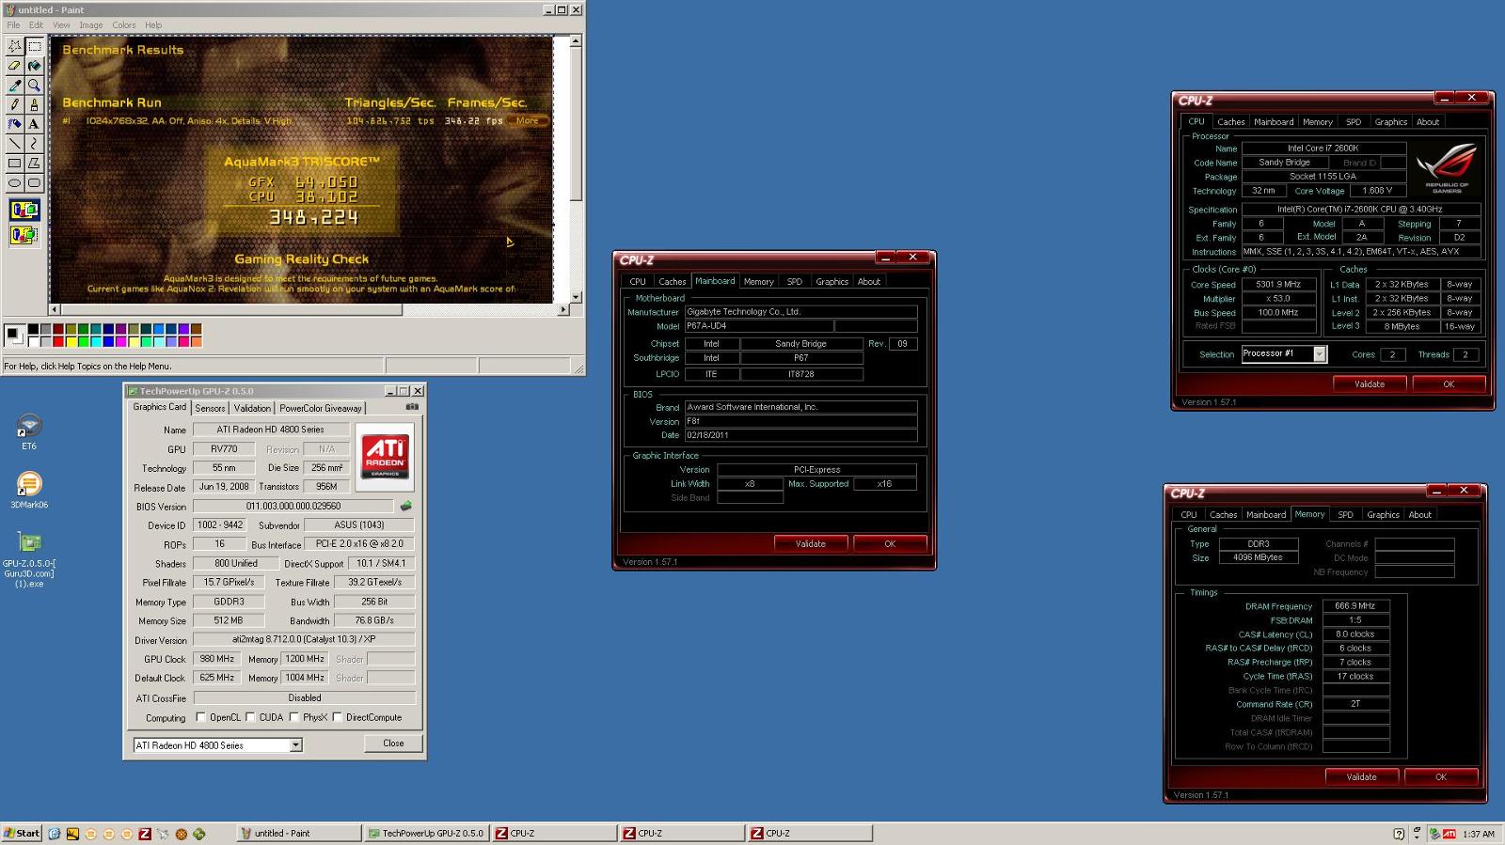The image size is (1505, 845).
Task: Enable the OpenCL checkbox in GPU-Z
Action: tap(200, 717)
